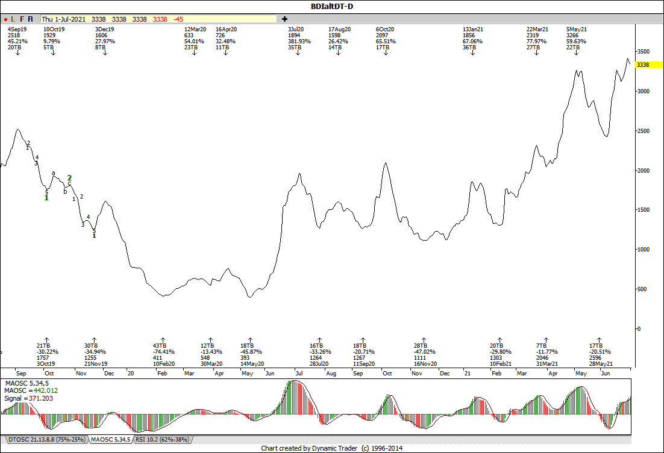Image resolution: width=664 pixels, height=453 pixels.
Task: Select the MAOSC 5,34,5 indicator tab
Action: [x=111, y=440]
